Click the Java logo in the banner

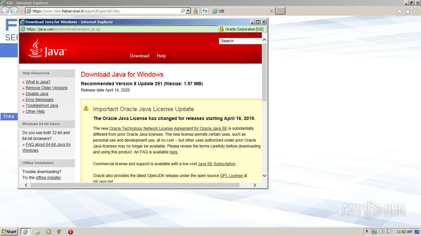47,49
